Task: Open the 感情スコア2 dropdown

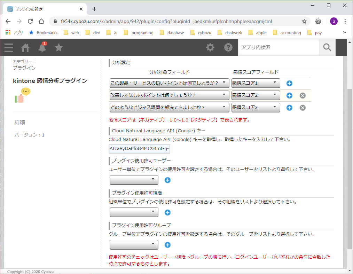Action: 256,95
